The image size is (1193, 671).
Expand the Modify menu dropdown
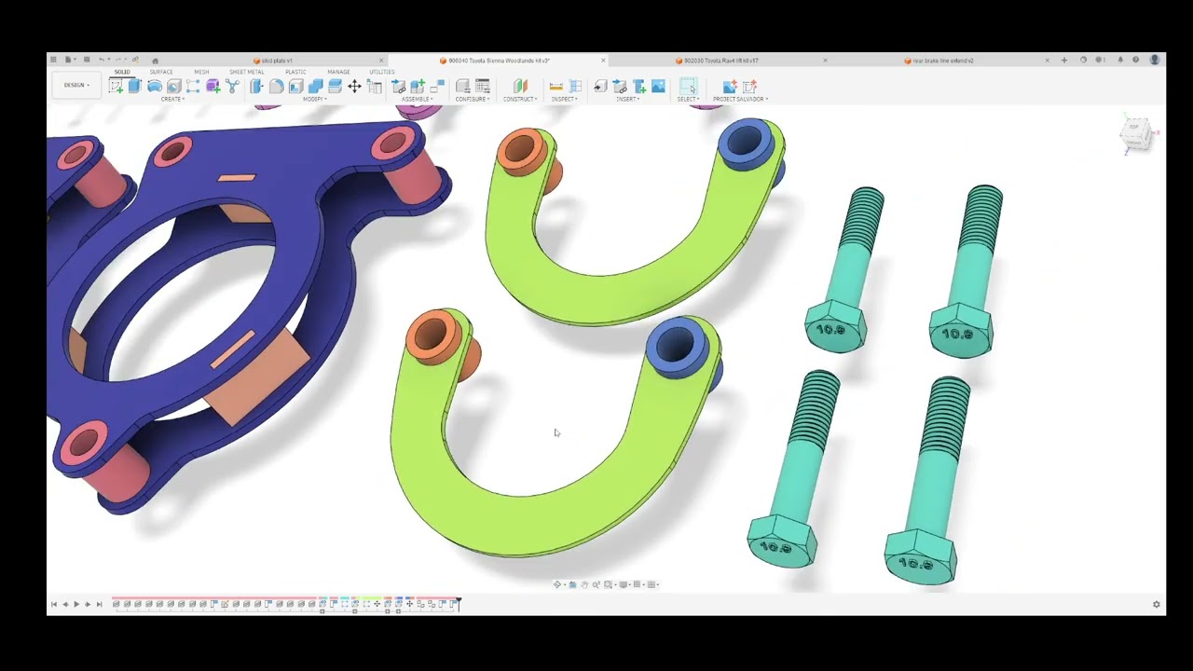tap(314, 99)
